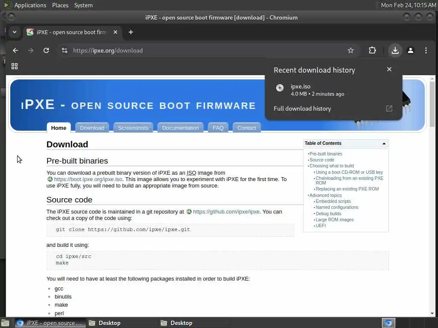The width and height of the screenshot is (438, 328).
Task: Click the ISO abbreviation text
Action: click(x=191, y=173)
